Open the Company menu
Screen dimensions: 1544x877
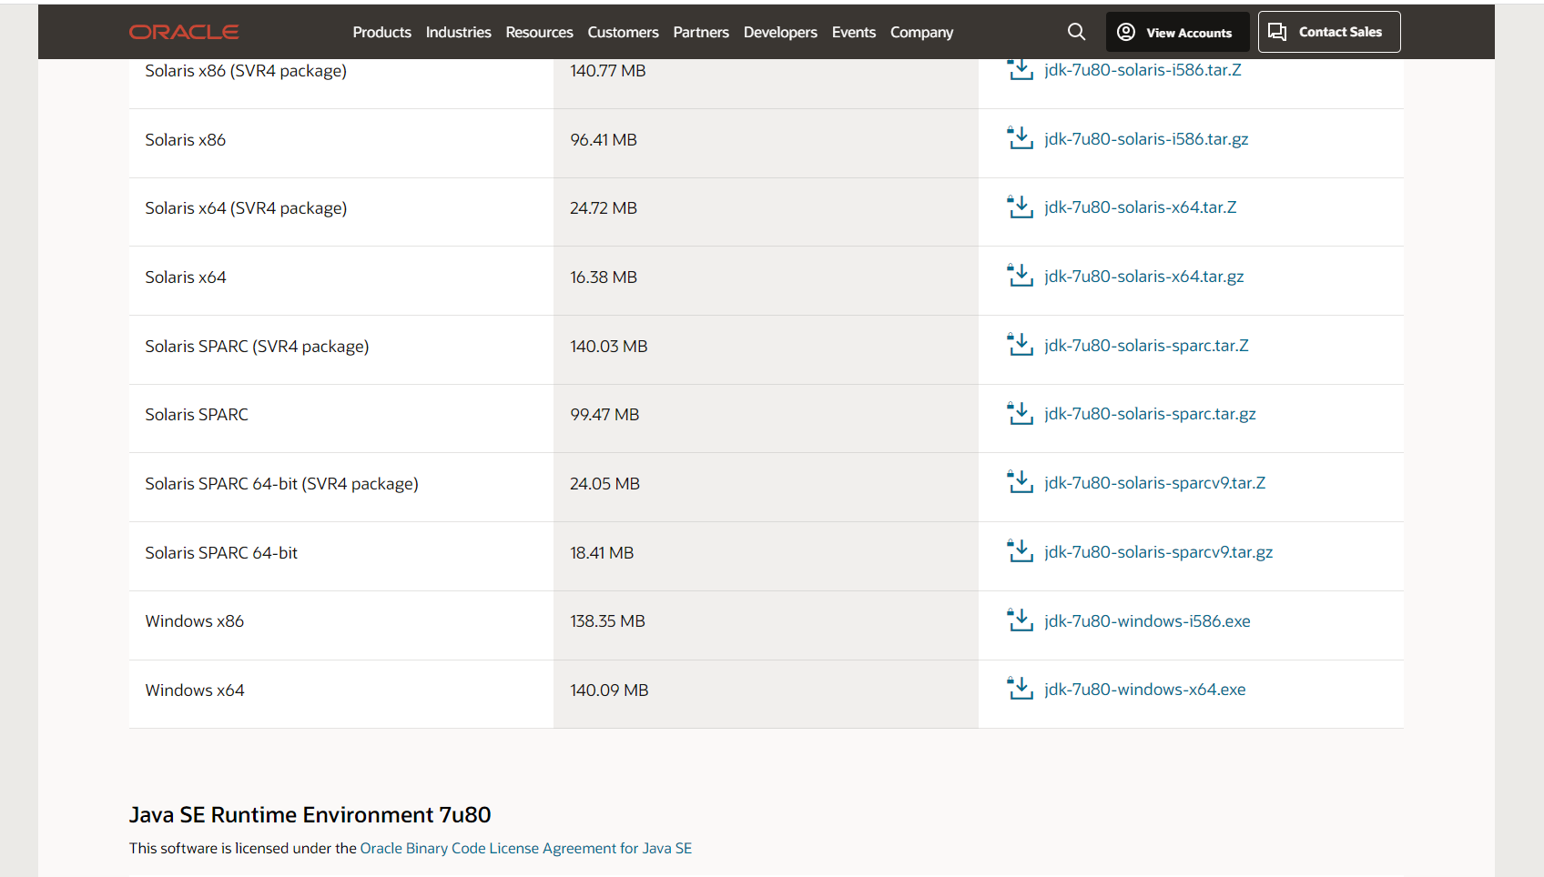921,32
